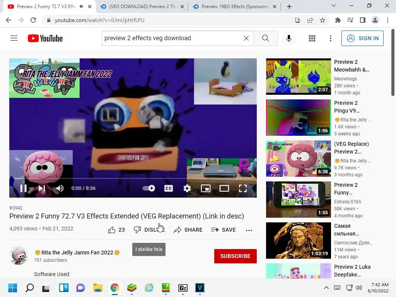Open the media controls icon
The height and width of the screenshot is (297, 396).
point(350,20)
